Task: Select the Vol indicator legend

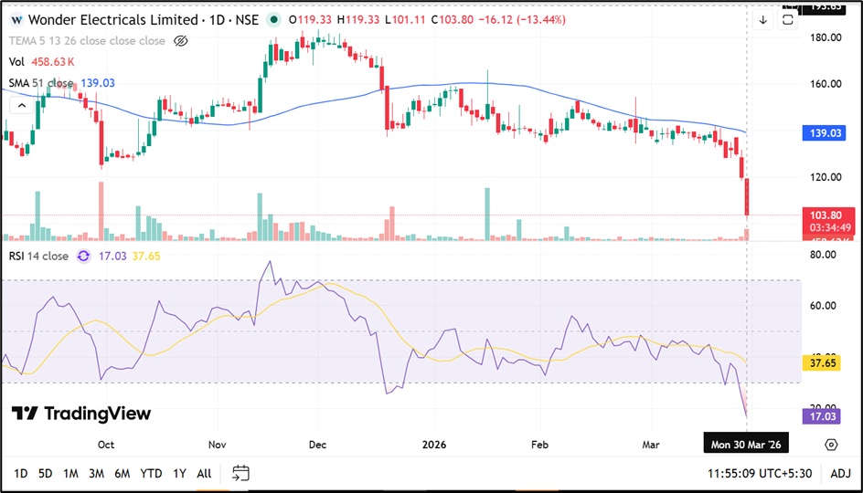Action: pyautogui.click(x=16, y=62)
